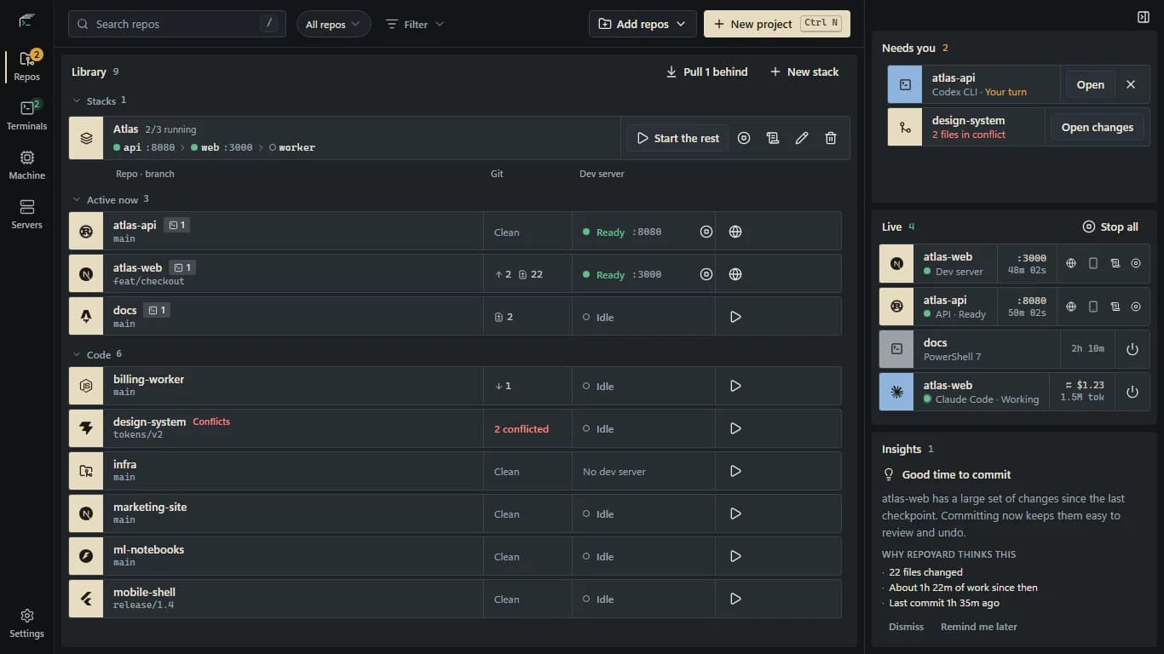Open Live atlas-api :8080 in browser

1071,307
